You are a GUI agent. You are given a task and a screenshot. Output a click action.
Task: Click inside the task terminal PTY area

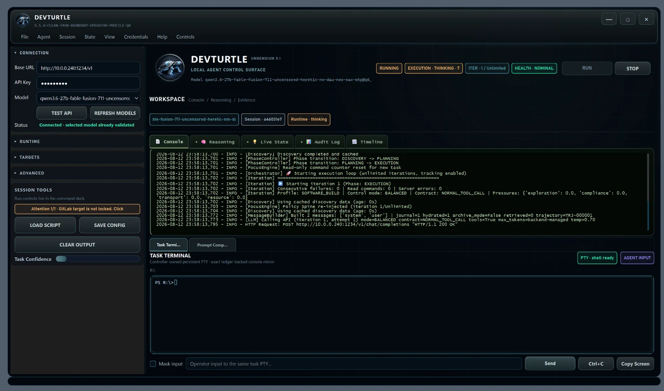402,315
